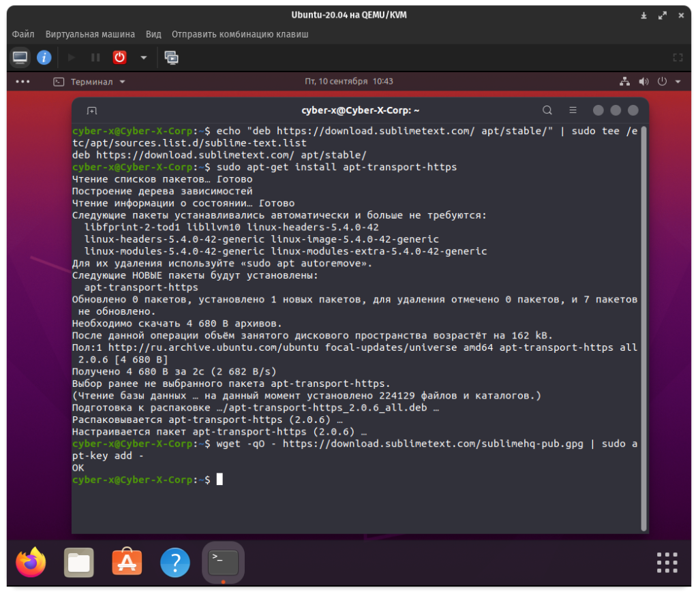Image resolution: width=698 pixels, height=594 pixels.
Task: Show the graphical console view
Action: click(20, 57)
